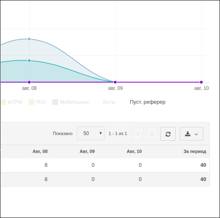Open the rows-shown dropdown showing 50
Viewport: 220px width, 218px height.
click(91, 133)
